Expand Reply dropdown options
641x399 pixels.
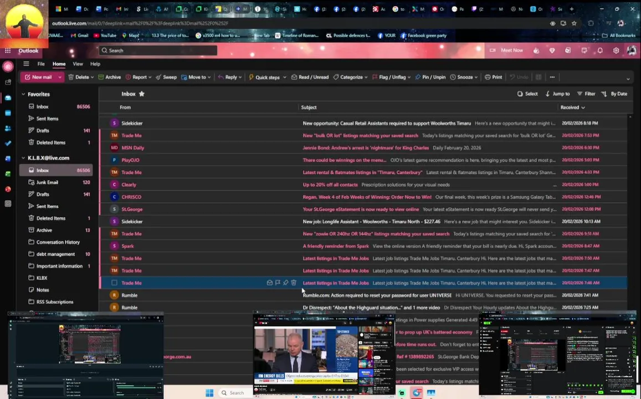[240, 77]
